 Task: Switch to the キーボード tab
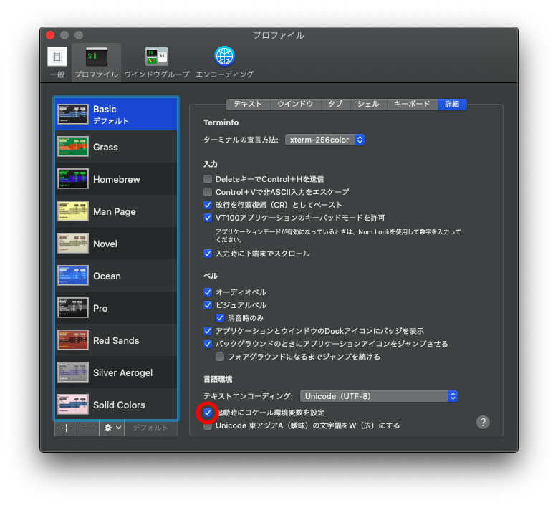(412, 104)
